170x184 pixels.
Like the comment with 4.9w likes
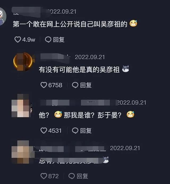point(18,39)
